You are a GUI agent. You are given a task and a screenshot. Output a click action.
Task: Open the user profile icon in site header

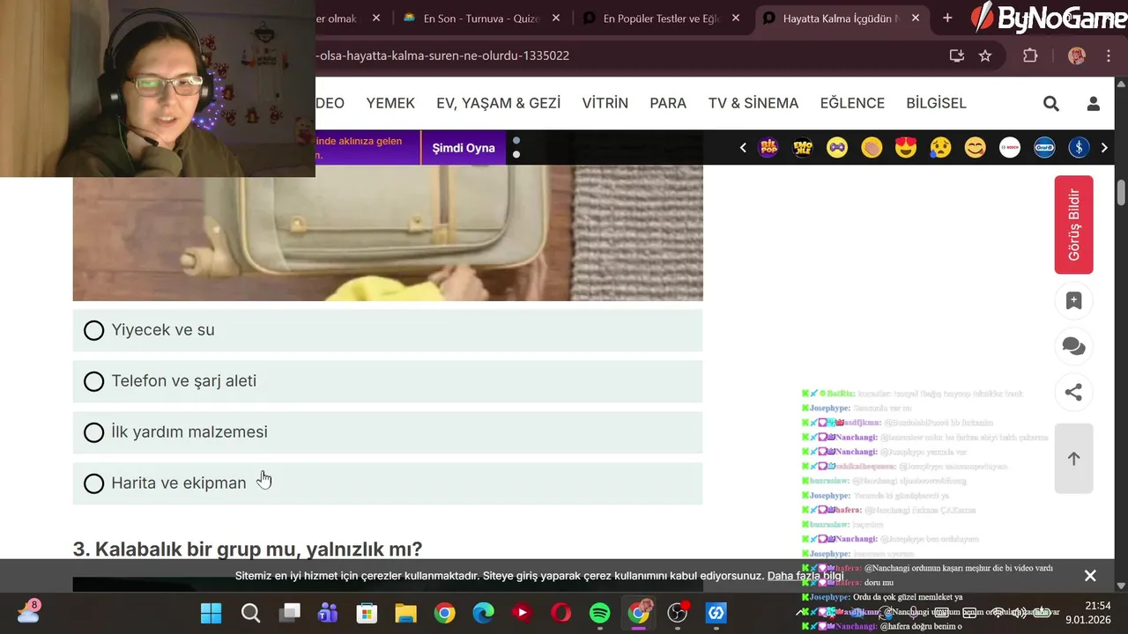[x=1094, y=104]
